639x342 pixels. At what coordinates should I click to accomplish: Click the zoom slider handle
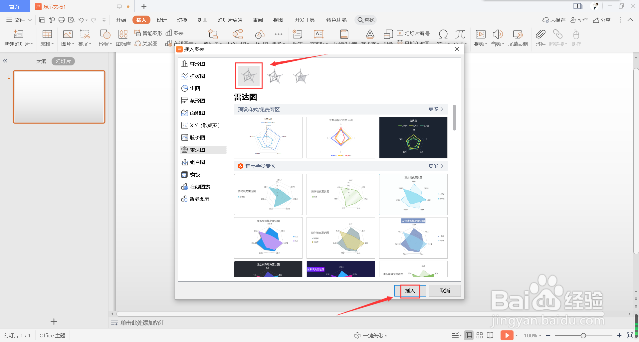pos(583,335)
